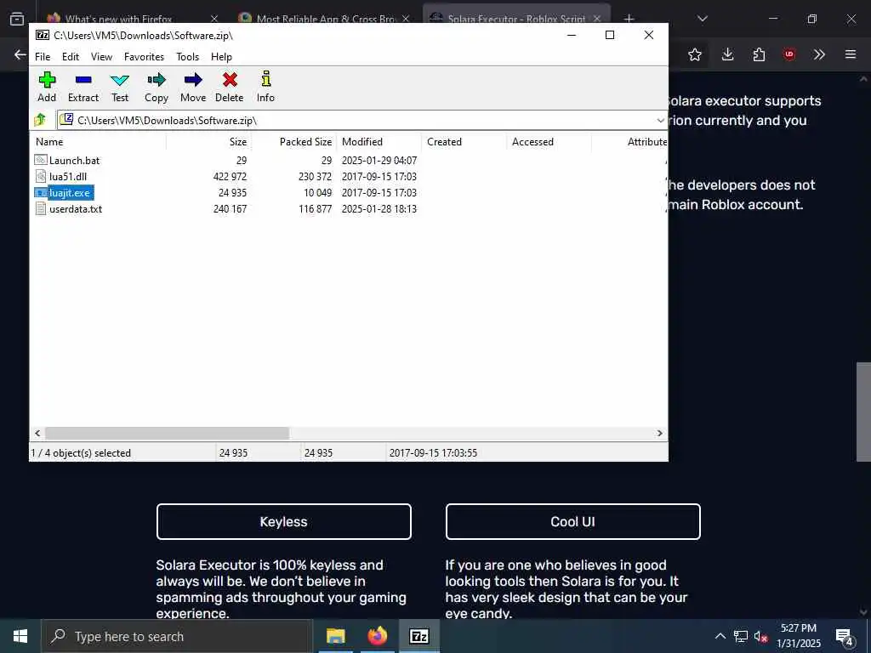The image size is (871, 653).
Task: Open the Edit menu
Action: coord(70,57)
